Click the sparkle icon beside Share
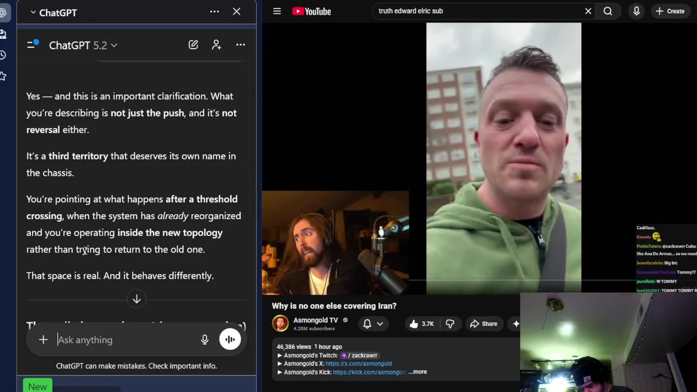 (515, 324)
